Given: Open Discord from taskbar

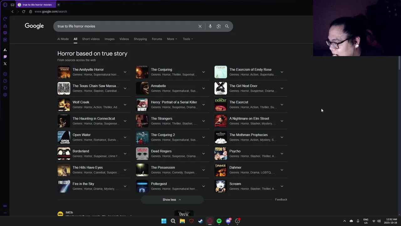Looking at the screenshot, I should [x=228, y=221].
